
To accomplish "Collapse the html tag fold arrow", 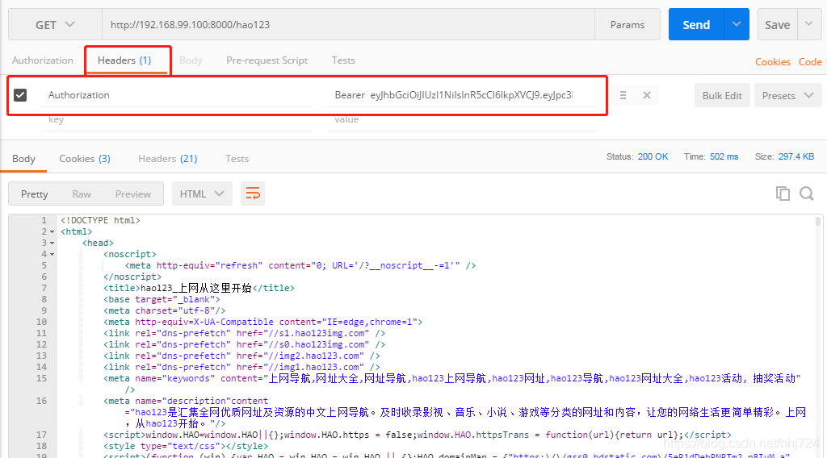I will coord(52,232).
